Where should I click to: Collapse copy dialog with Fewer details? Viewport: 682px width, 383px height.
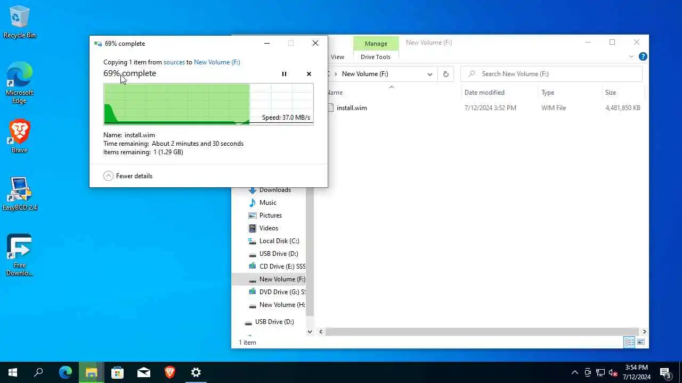128,176
